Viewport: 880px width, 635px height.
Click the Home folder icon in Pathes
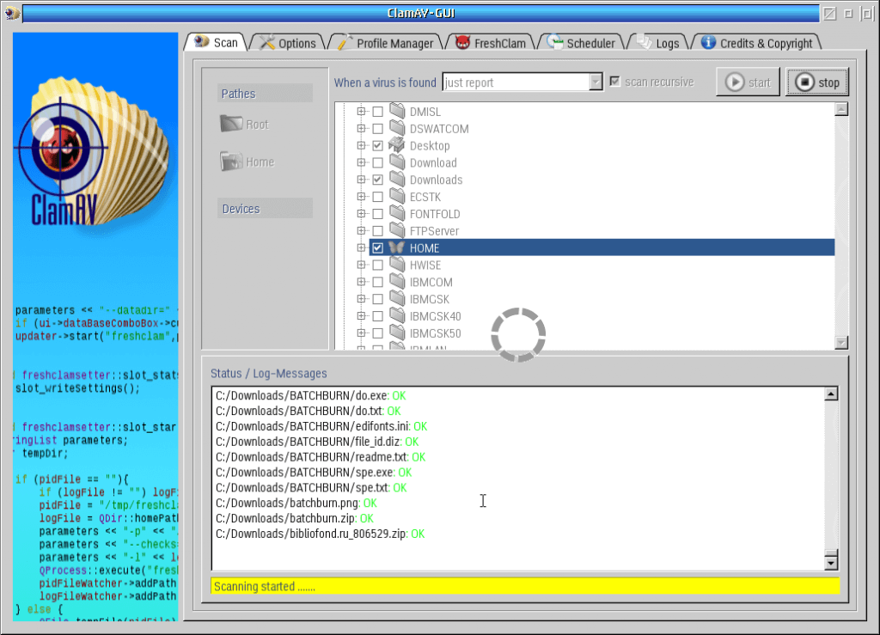pyautogui.click(x=231, y=162)
